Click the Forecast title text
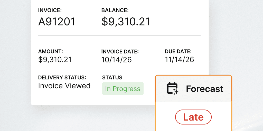 pos(204,89)
